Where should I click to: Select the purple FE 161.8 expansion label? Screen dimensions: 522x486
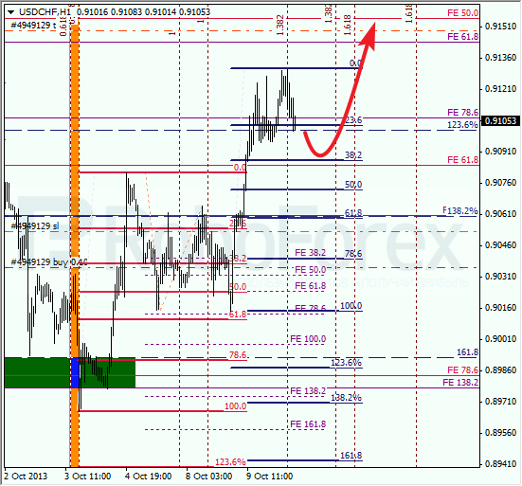pyautogui.click(x=308, y=424)
